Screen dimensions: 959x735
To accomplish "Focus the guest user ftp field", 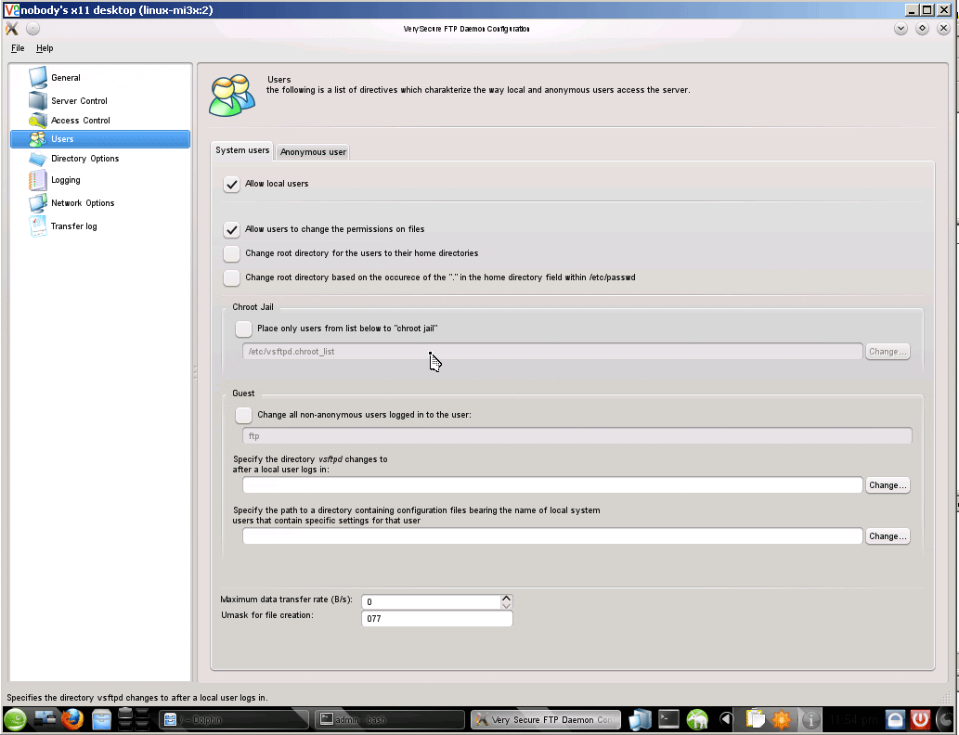I will point(577,436).
